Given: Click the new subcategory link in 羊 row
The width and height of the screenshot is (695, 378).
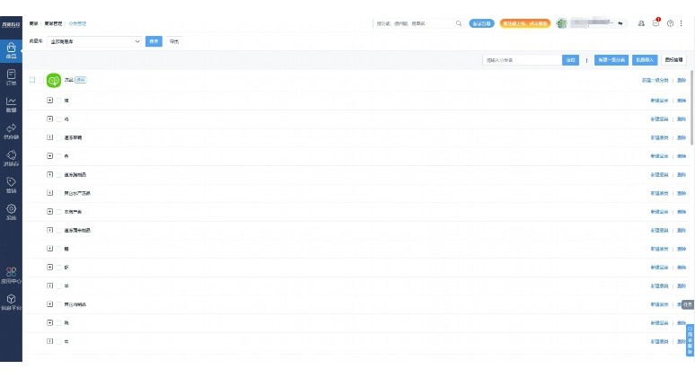Looking at the screenshot, I should pyautogui.click(x=659, y=286).
